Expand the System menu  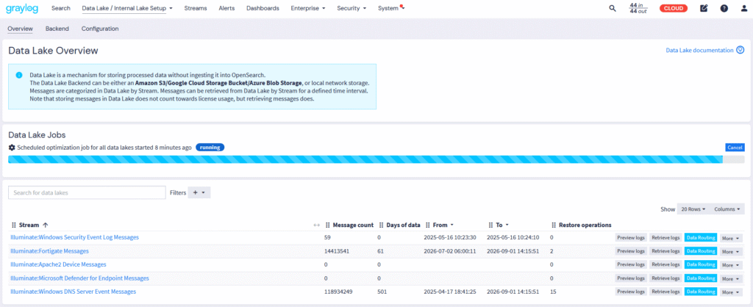pos(391,8)
